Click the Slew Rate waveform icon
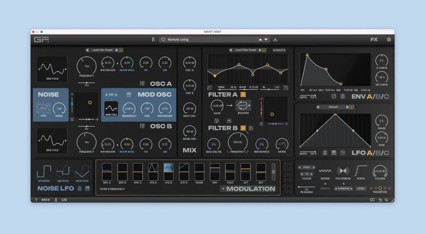This screenshot has height=234, width=425. pos(81,171)
